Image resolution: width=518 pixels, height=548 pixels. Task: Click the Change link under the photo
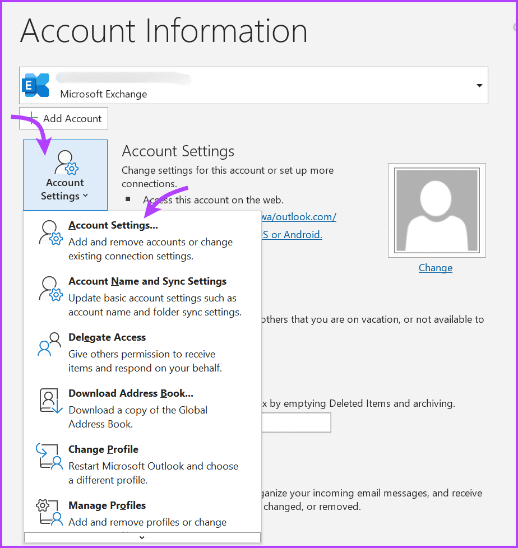[x=436, y=268]
